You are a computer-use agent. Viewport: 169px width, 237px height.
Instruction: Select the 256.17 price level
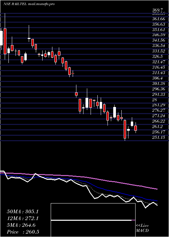[159, 132]
